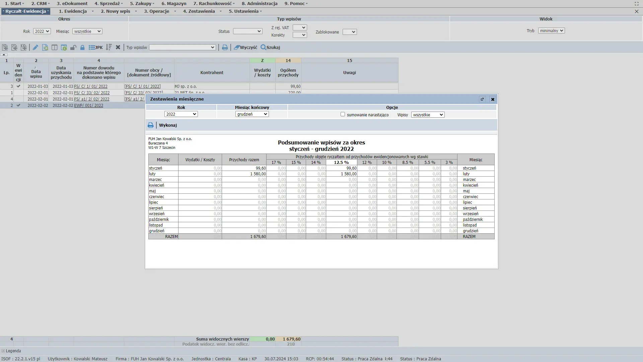Open the Wpisy wszystkie dropdown

tap(428, 115)
